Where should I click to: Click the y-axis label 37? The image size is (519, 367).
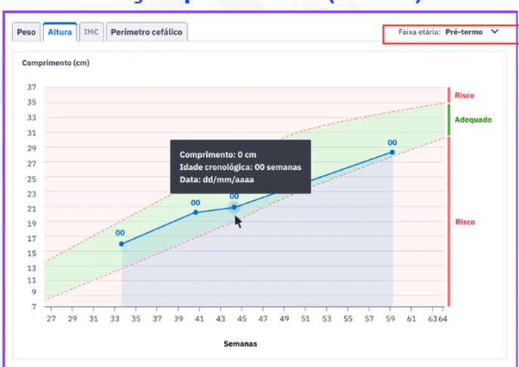pos(32,88)
